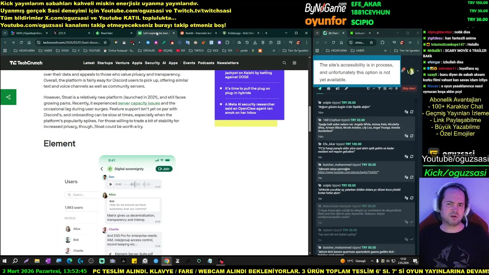Open Chrome from the Windows taskbar
489x275 pixels.
click(167, 261)
